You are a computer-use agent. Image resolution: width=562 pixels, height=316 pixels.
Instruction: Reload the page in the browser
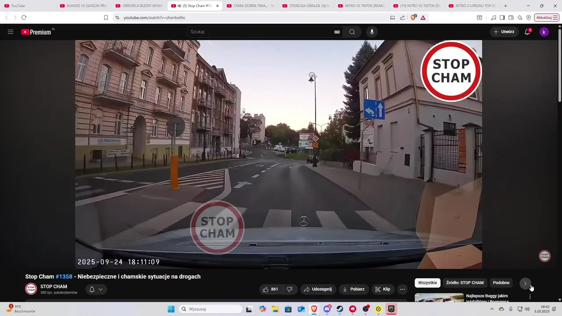[24, 18]
